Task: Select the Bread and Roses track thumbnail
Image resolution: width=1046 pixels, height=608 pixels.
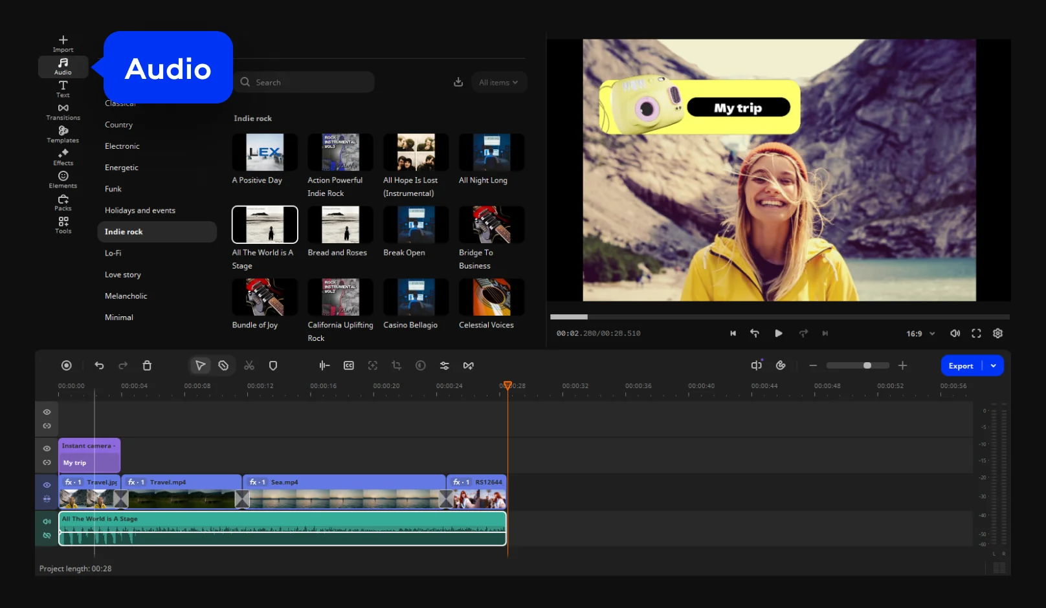Action: [340, 224]
